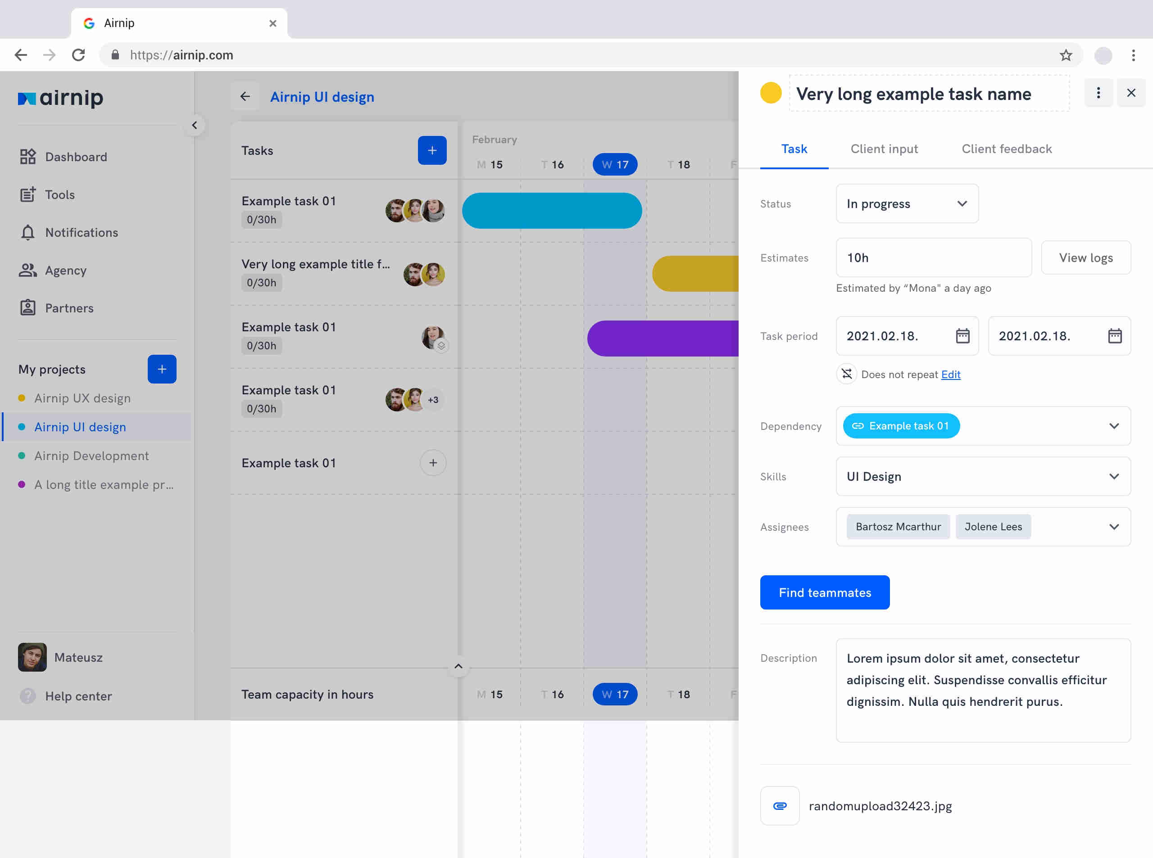Viewport: 1153px width, 858px height.
Task: Open the randomupload32423.jpg attachment
Action: (880, 807)
